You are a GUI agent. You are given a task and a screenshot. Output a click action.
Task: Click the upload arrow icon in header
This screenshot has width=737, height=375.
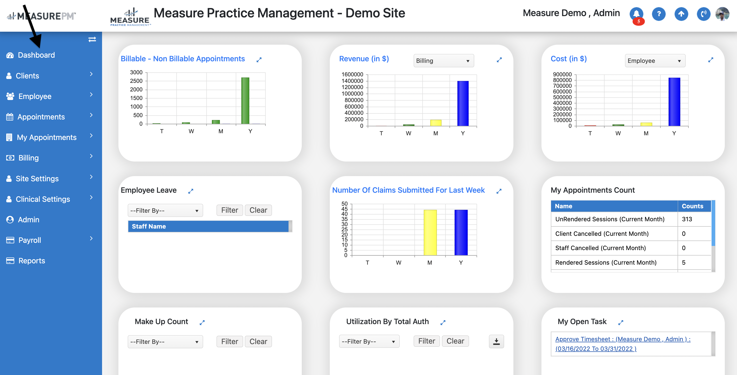coord(681,14)
